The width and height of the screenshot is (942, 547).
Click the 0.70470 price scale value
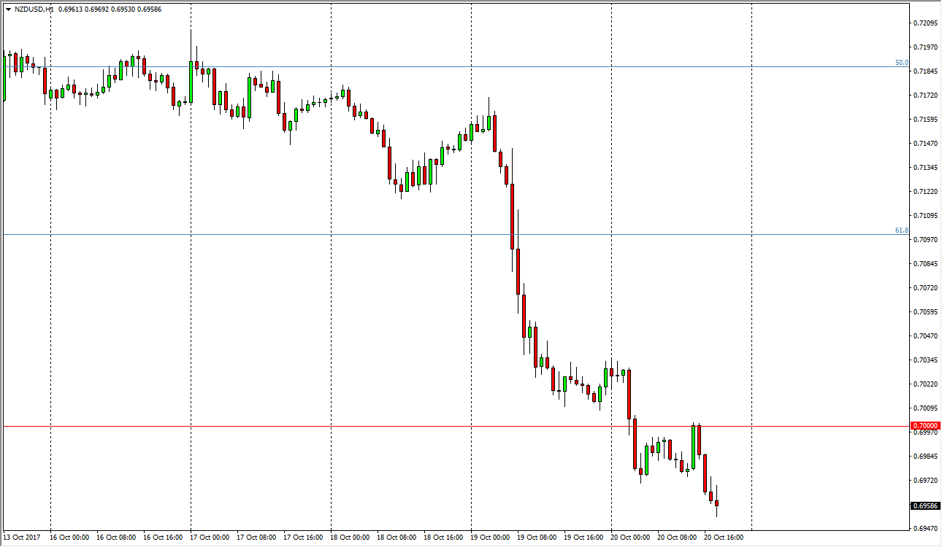click(924, 336)
